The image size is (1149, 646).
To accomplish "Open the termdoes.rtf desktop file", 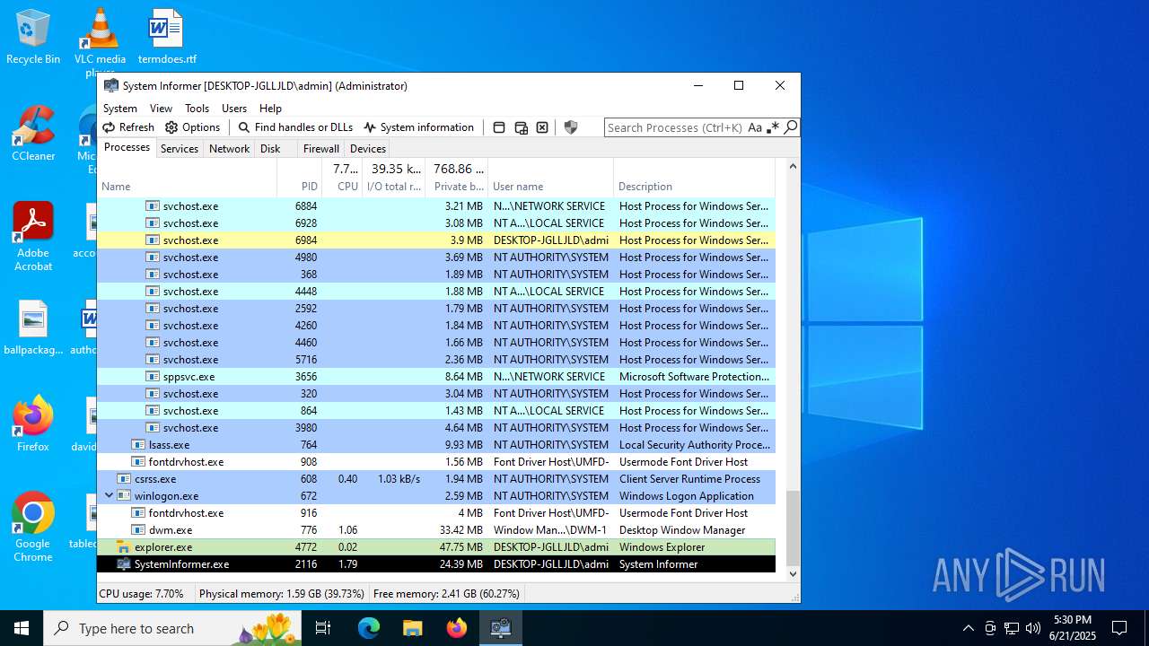I will tap(167, 38).
